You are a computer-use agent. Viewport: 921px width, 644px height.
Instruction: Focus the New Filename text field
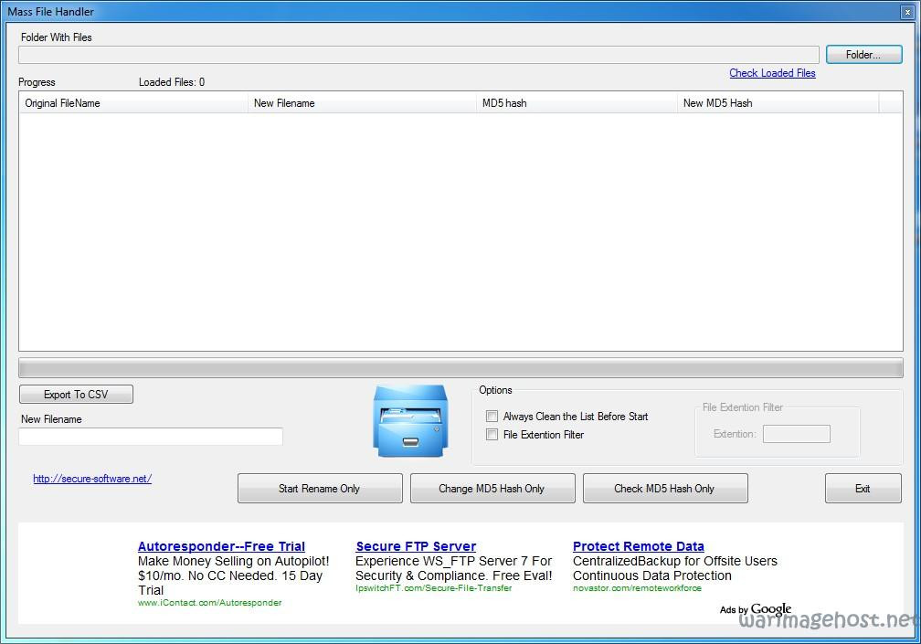pos(151,436)
